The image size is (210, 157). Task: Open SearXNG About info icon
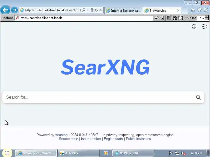[x=194, y=26]
